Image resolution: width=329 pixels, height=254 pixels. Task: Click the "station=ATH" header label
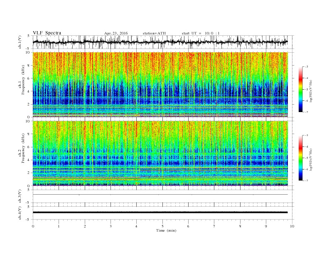154,33
